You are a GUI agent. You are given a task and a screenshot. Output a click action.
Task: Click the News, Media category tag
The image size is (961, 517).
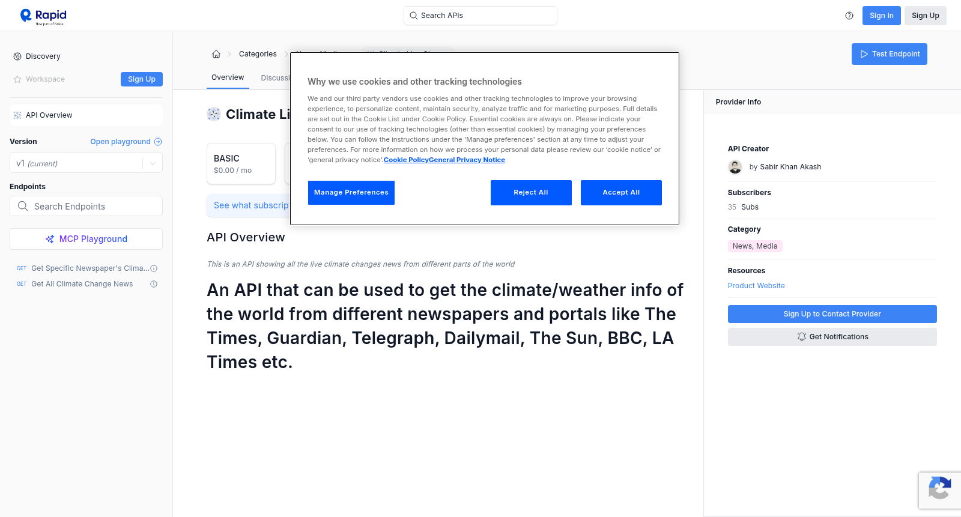(x=755, y=246)
